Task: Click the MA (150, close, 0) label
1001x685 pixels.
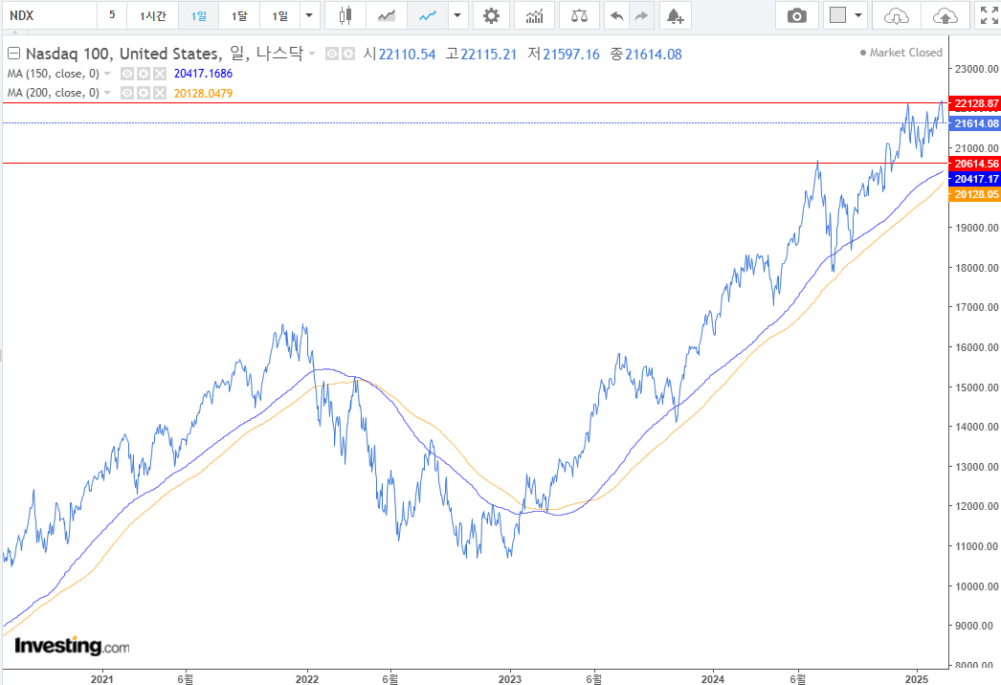Action: point(53,74)
